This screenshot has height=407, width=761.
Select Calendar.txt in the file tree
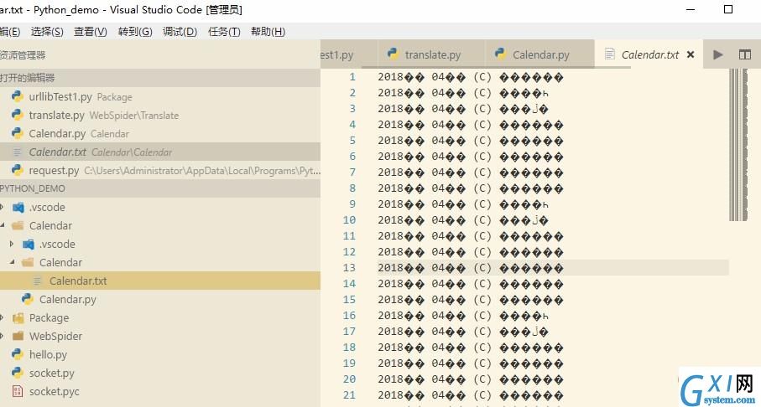[x=159, y=281]
